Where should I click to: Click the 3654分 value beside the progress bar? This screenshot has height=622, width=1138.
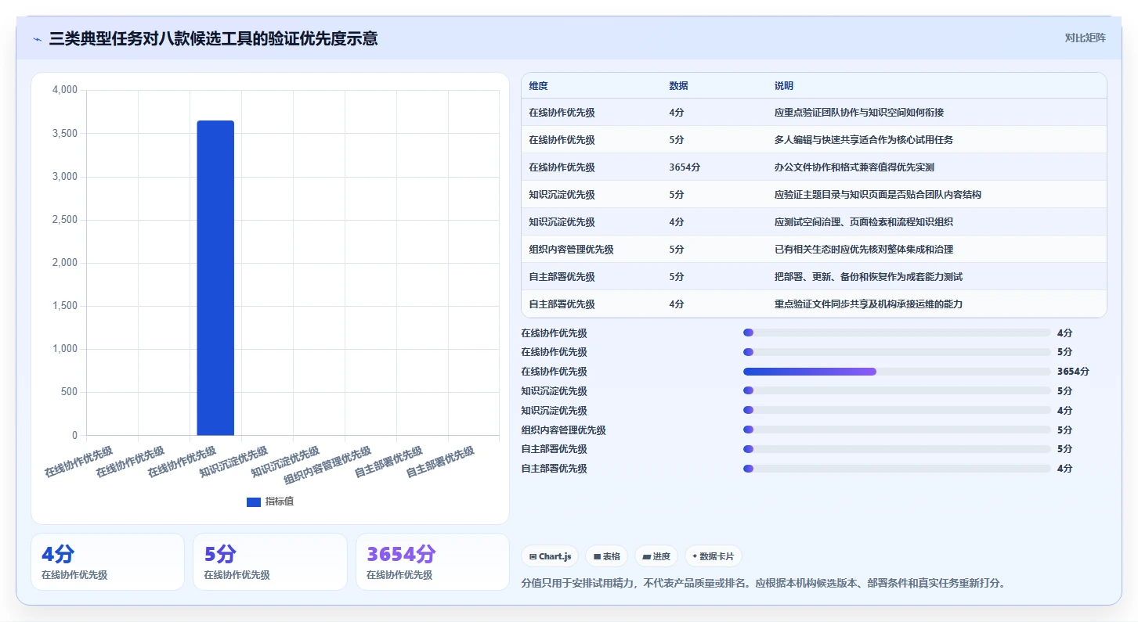click(x=1073, y=372)
